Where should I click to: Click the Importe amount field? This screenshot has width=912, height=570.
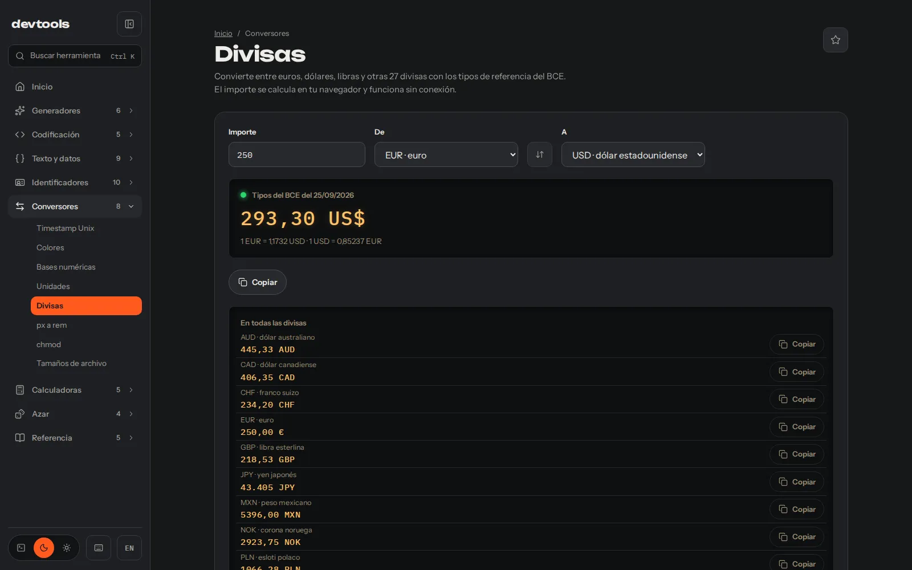point(296,154)
